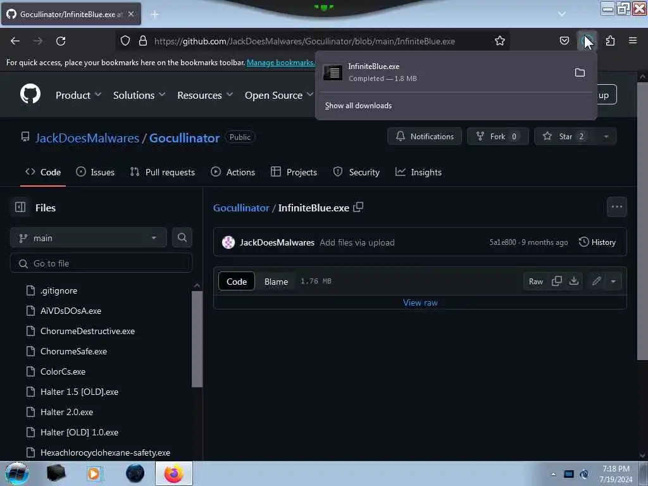The width and height of the screenshot is (648, 486).
Task: Switch to the Code repository tab
Action: pos(43,172)
